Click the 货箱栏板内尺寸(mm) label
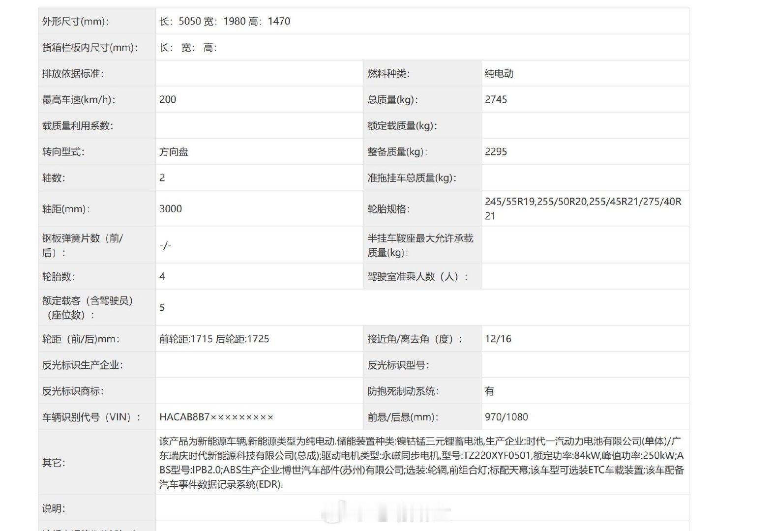This screenshot has width=773, height=531. pos(90,47)
